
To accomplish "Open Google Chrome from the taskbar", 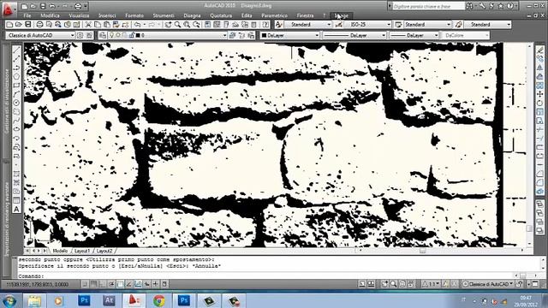I will pyautogui.click(x=159, y=300).
